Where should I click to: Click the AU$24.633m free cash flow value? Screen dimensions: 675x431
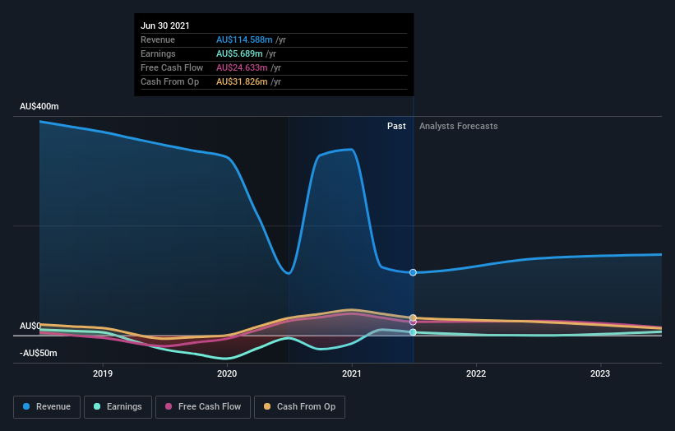242,67
